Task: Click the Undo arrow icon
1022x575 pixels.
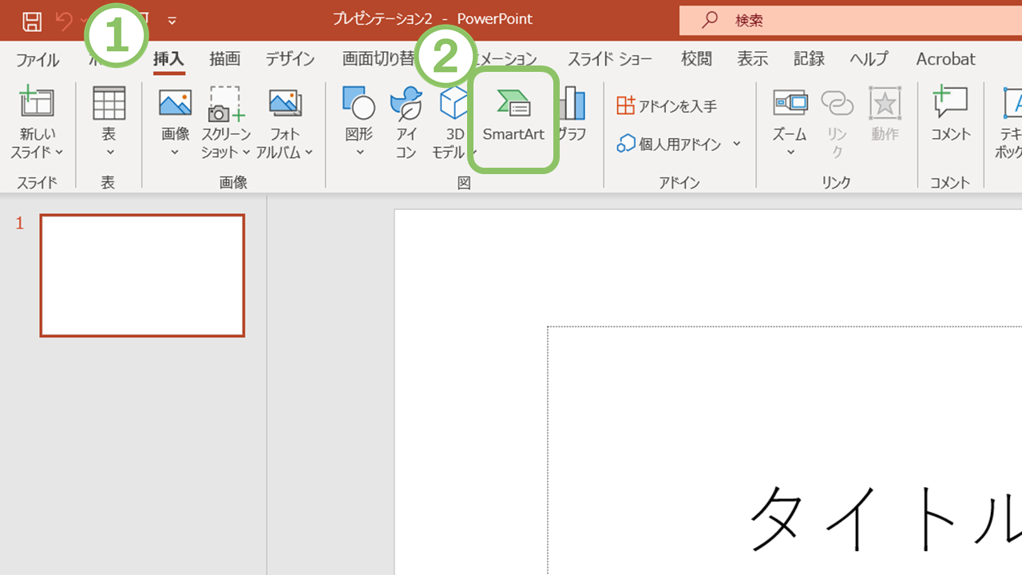Action: (x=63, y=21)
